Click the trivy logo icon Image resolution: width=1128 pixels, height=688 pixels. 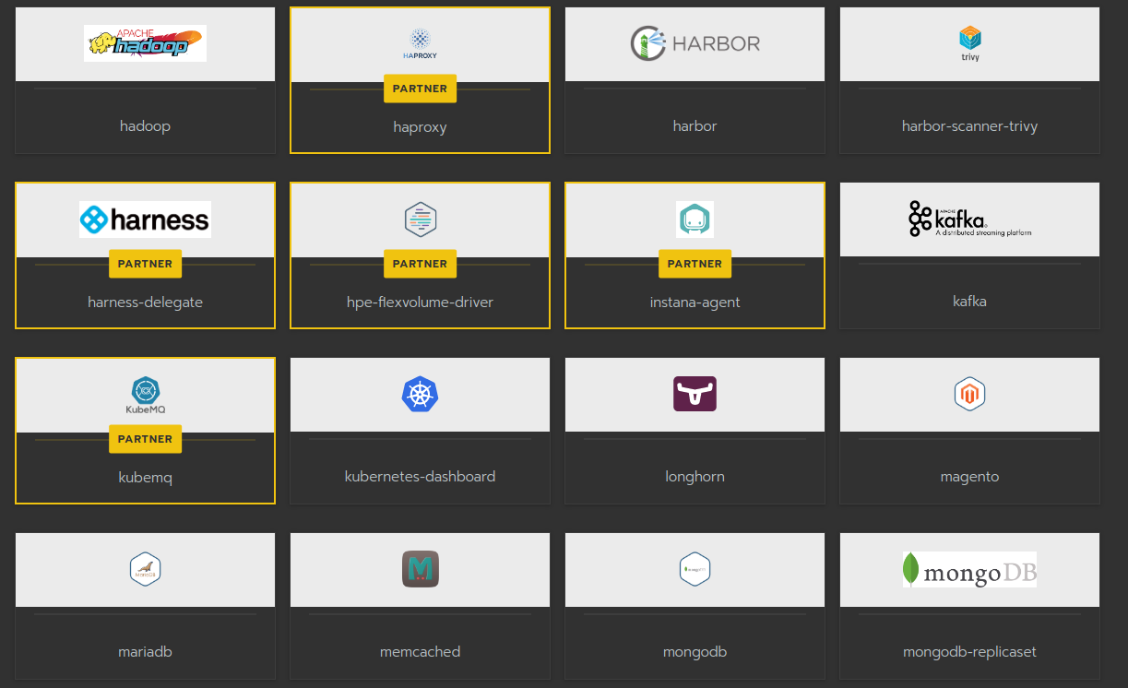(x=969, y=43)
